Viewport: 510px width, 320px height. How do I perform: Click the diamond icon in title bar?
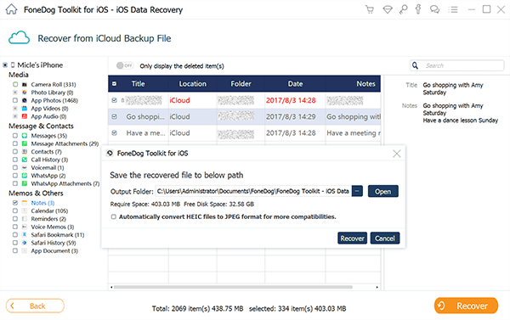(x=388, y=9)
